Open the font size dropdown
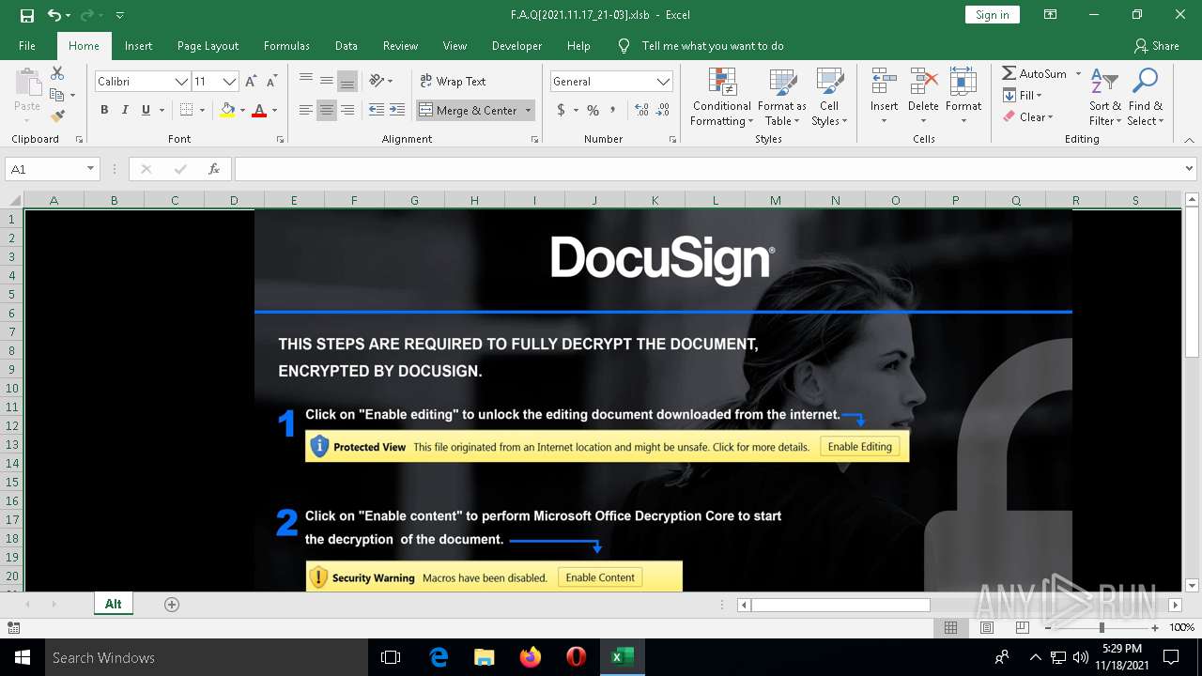This screenshot has width=1202, height=676. pos(229,82)
